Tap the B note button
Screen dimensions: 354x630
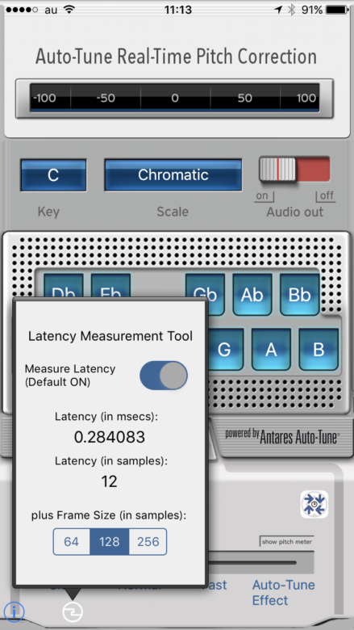coord(319,350)
